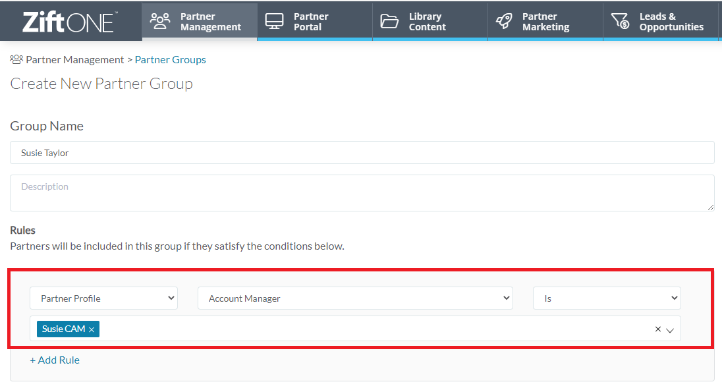722x388 pixels.
Task: Click the Rules heading
Action: 22,230
